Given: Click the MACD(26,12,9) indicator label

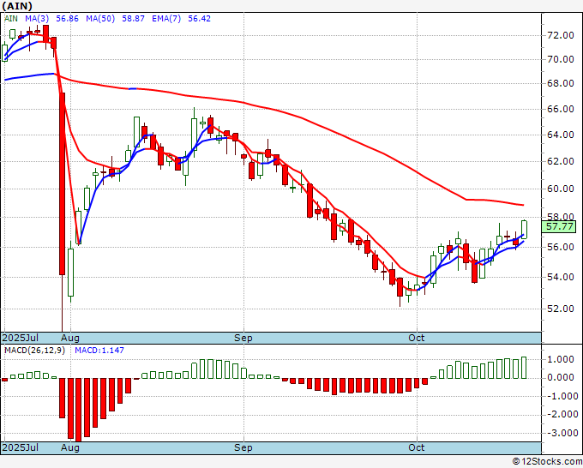Looking at the screenshot, I should (34, 351).
